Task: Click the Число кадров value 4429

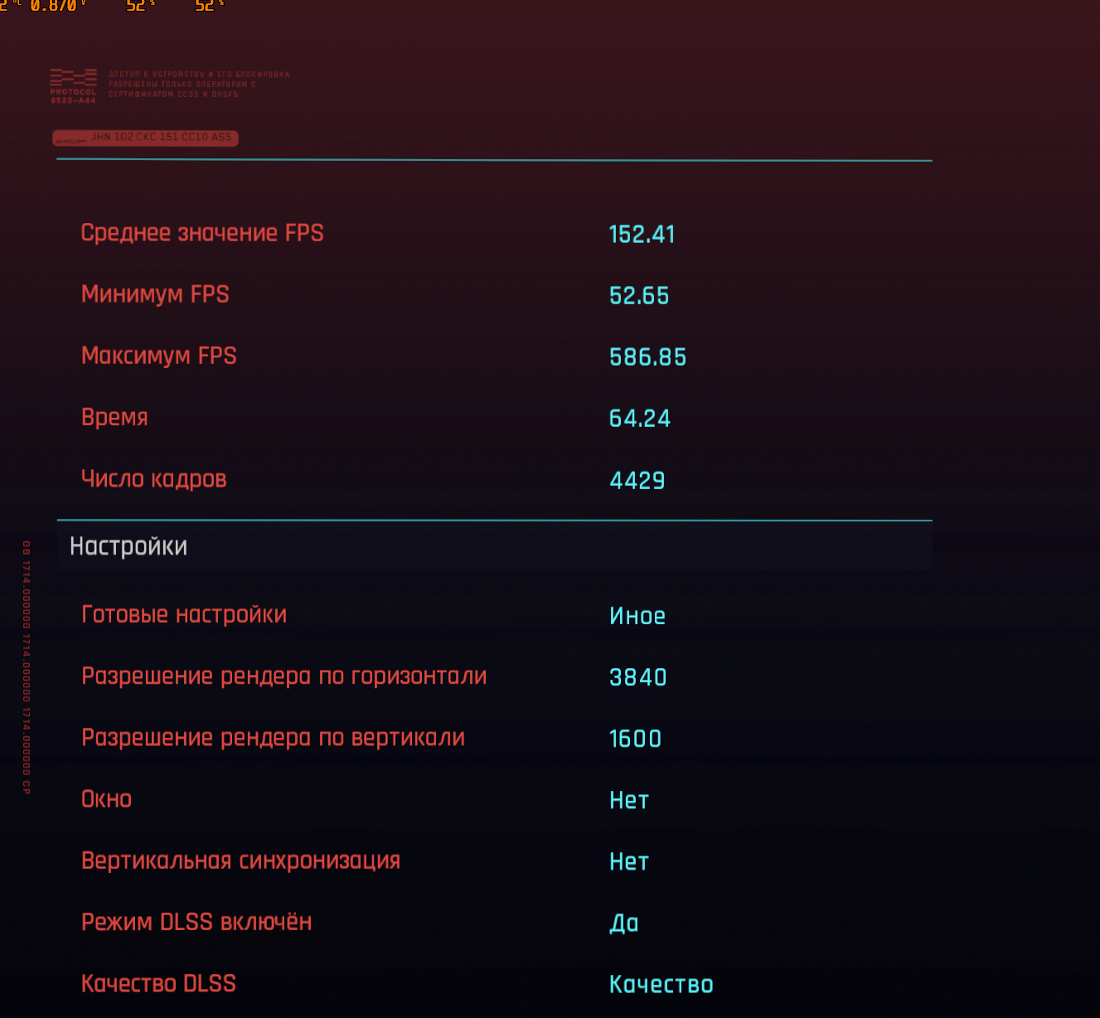Action: click(x=637, y=480)
